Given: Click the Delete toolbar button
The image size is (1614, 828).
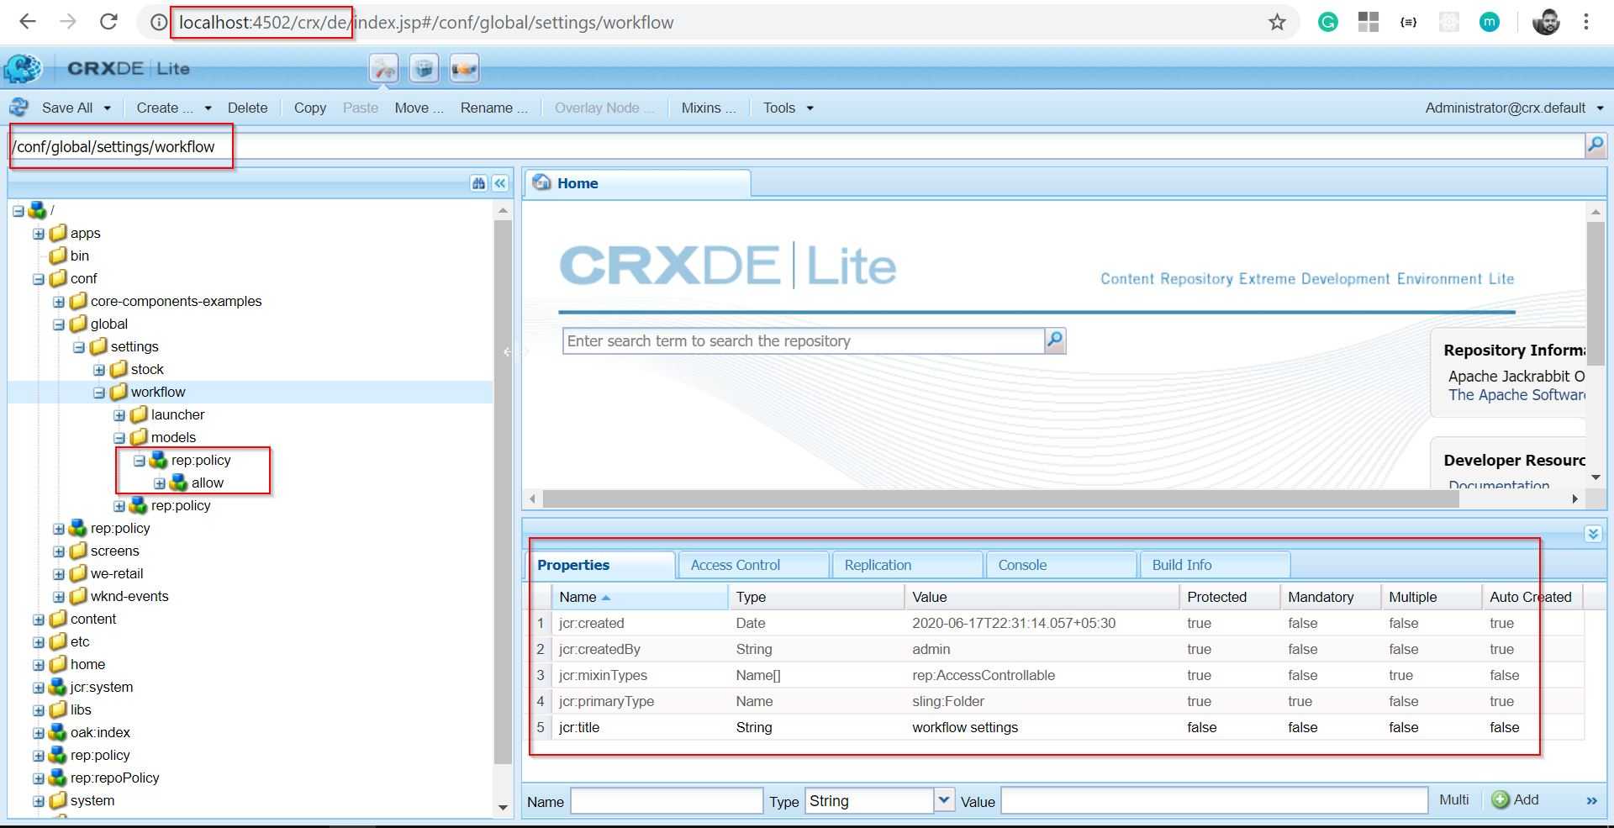Looking at the screenshot, I should (247, 108).
